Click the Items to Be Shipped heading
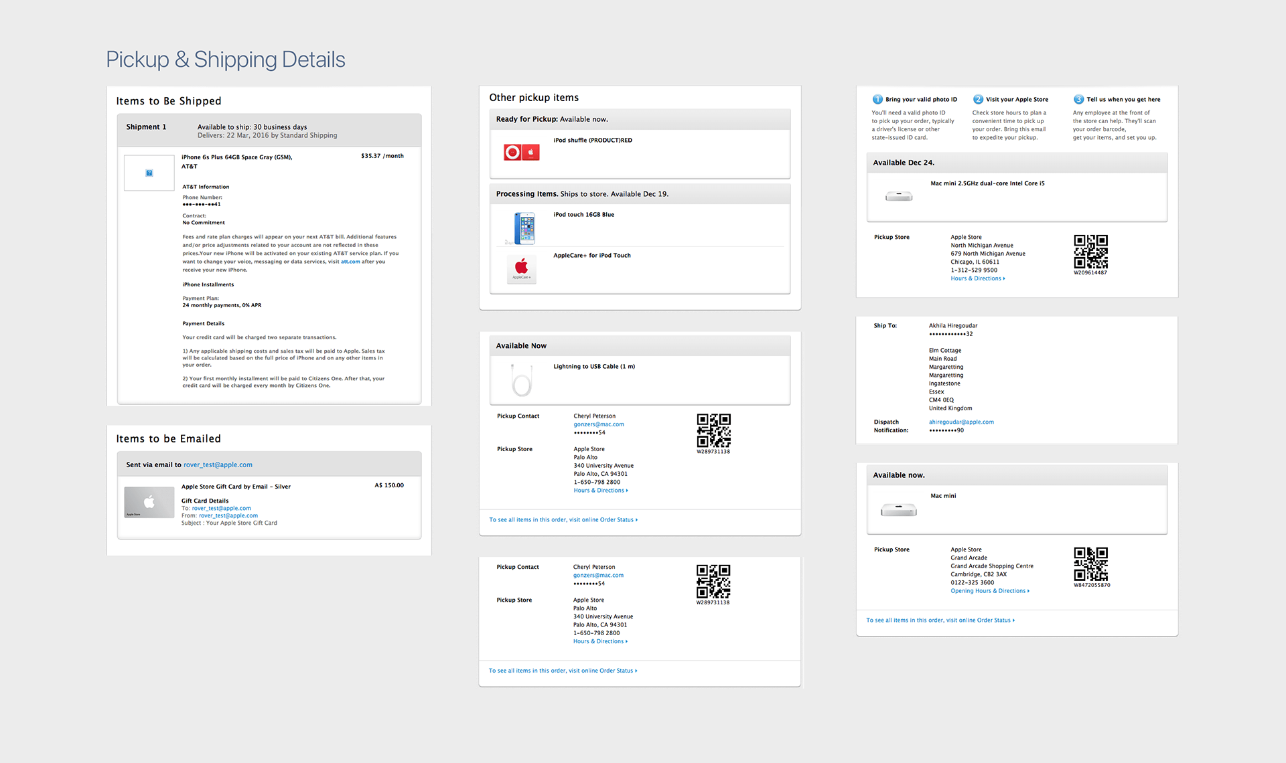This screenshot has width=1286, height=763. [169, 101]
